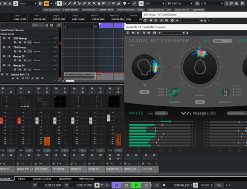This screenshot has width=247, height=189.
Task: Click the inputs trim slider handle
Action: point(169,121)
